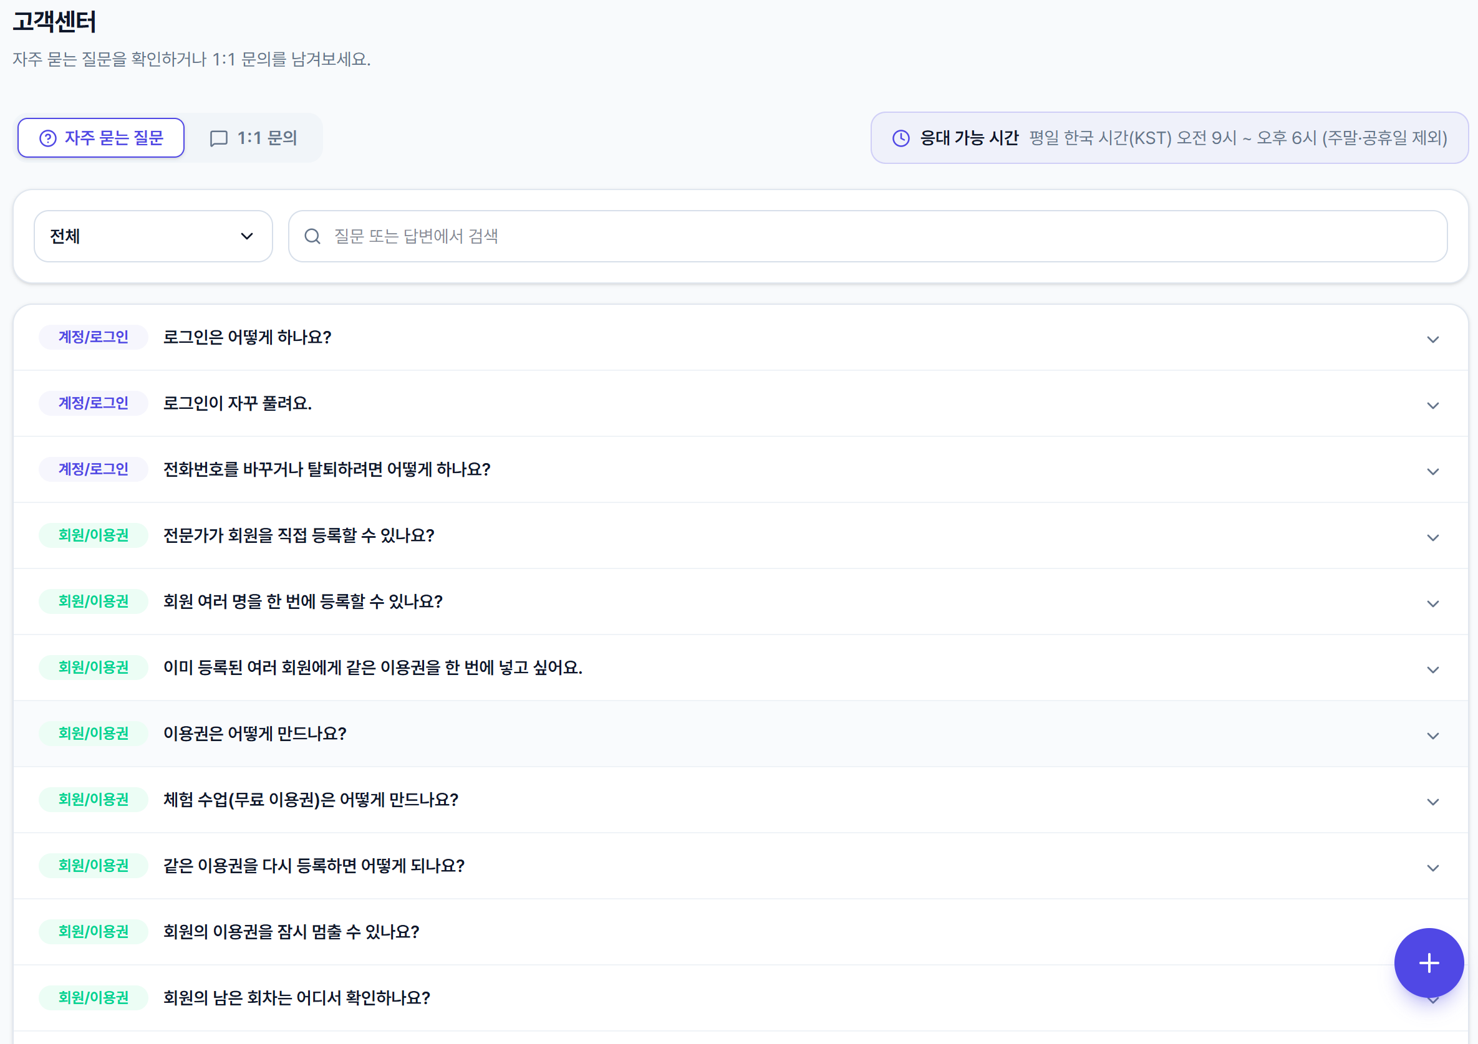Expand chevron for 로그인이 자꾸 풀려요.

(x=1433, y=405)
